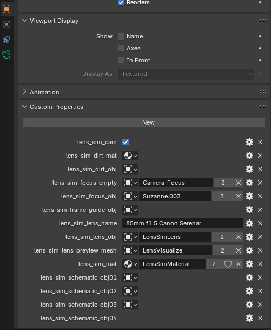Remove the lens_sim_dirt_mat custom property
Viewport: 271px width, 330px height.
260,156
